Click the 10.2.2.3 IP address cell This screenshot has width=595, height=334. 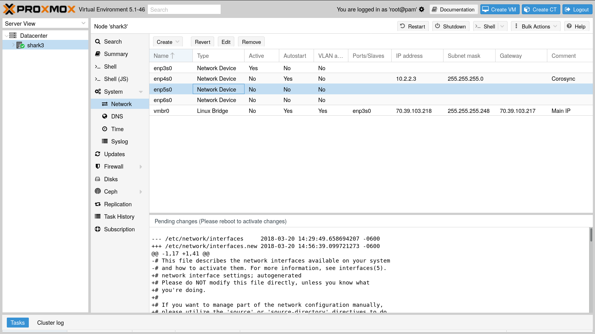(417, 79)
